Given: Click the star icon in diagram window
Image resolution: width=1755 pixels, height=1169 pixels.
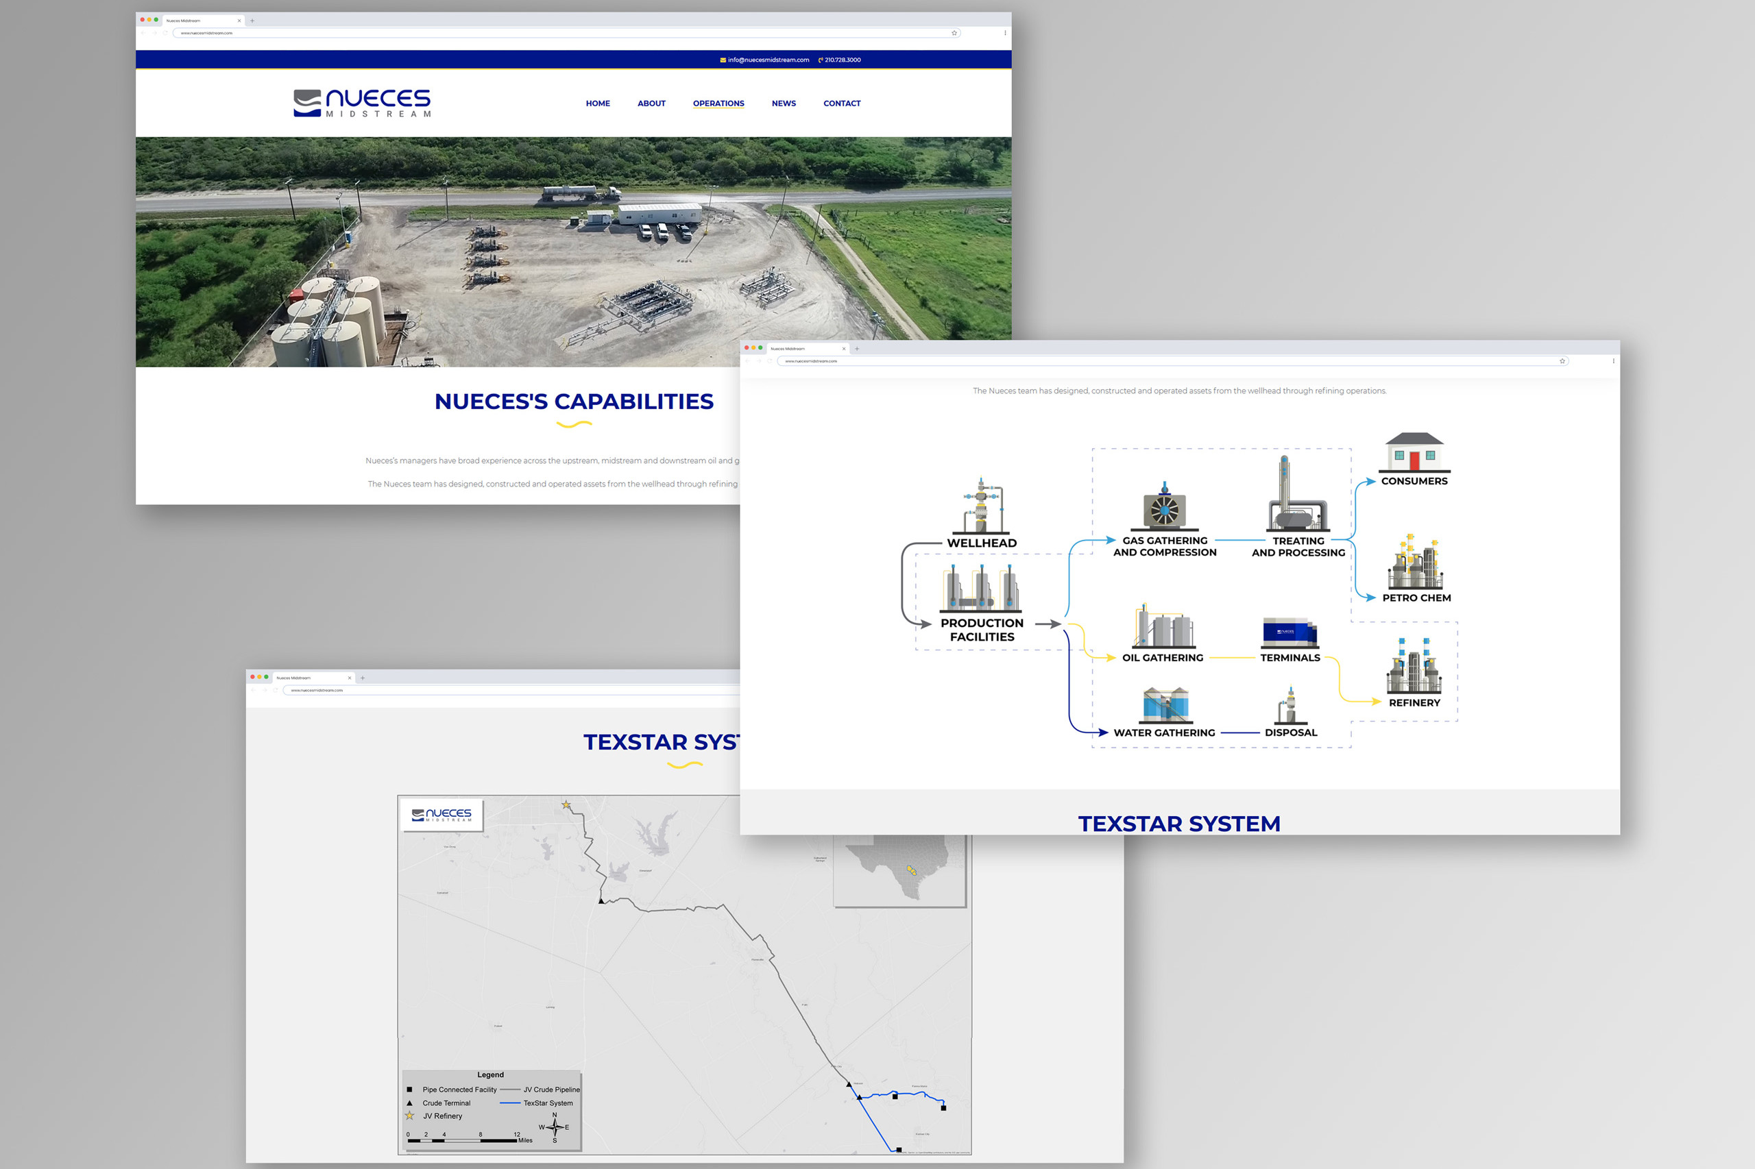Looking at the screenshot, I should (1562, 361).
